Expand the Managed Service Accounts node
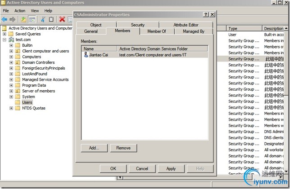 point(11,79)
